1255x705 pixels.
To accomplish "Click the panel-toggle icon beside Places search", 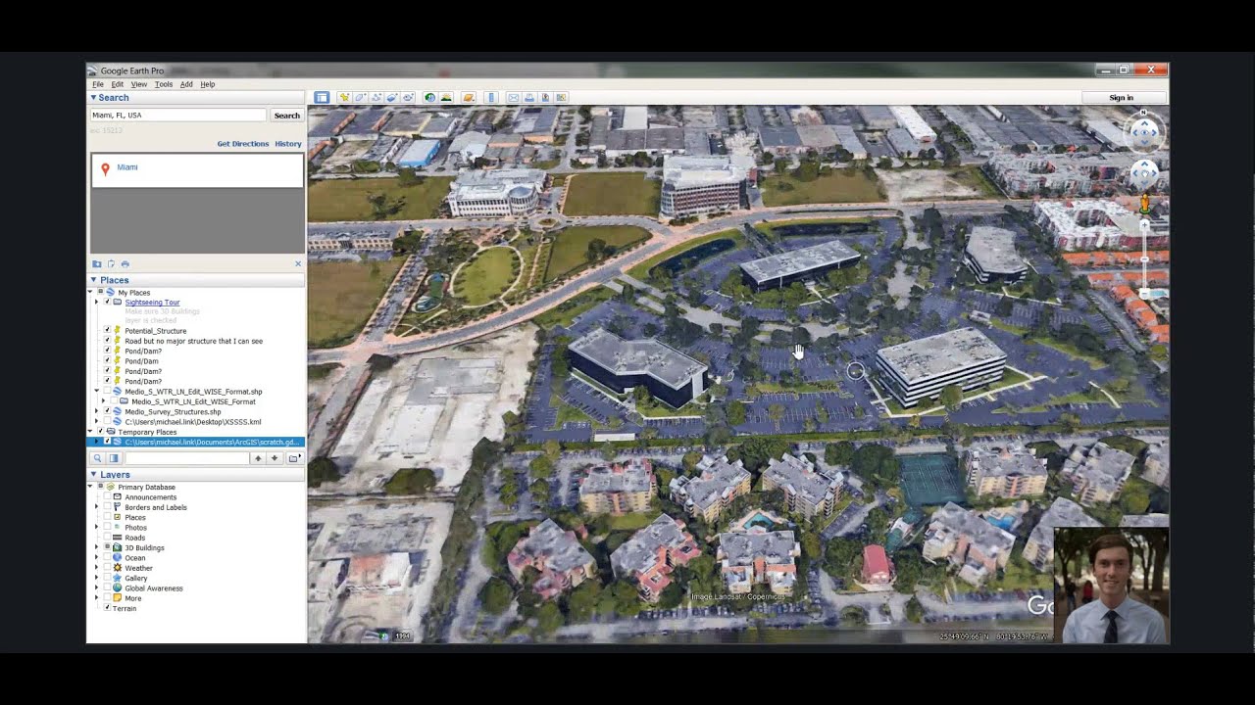I will (114, 458).
